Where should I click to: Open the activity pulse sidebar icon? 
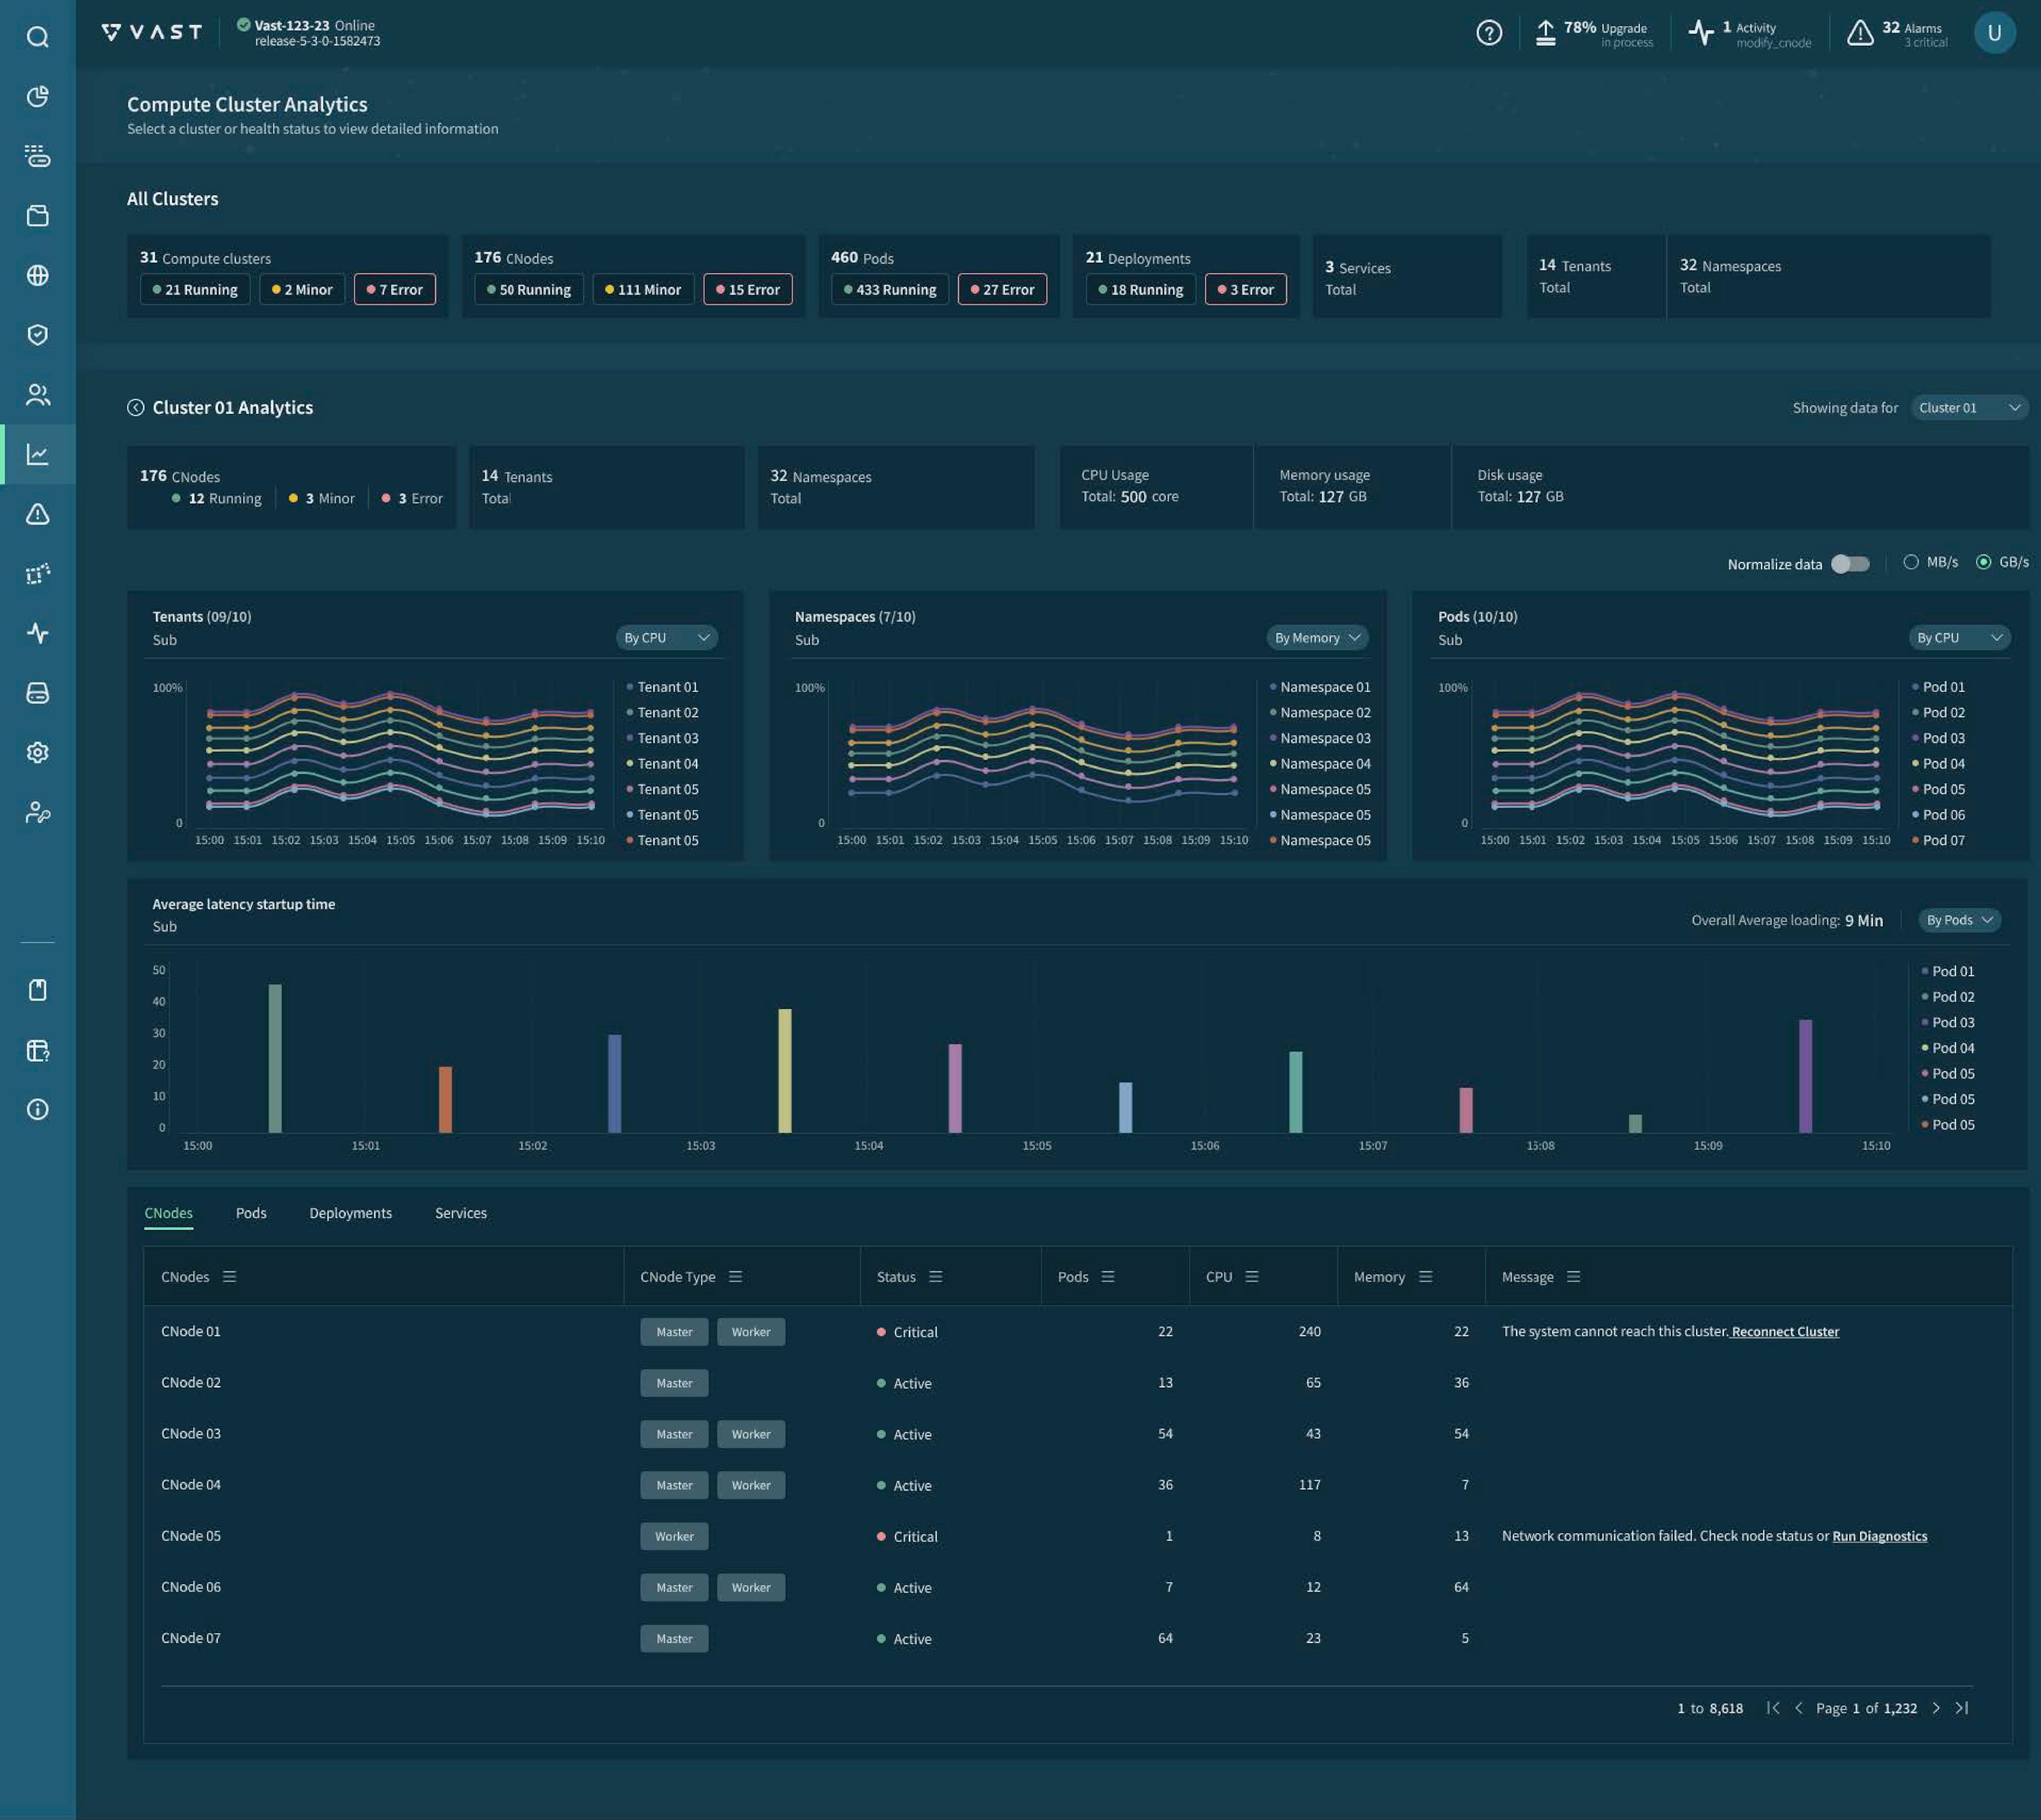point(37,633)
